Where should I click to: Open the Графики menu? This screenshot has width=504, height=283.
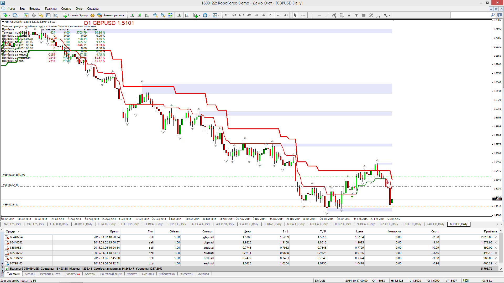point(51,9)
